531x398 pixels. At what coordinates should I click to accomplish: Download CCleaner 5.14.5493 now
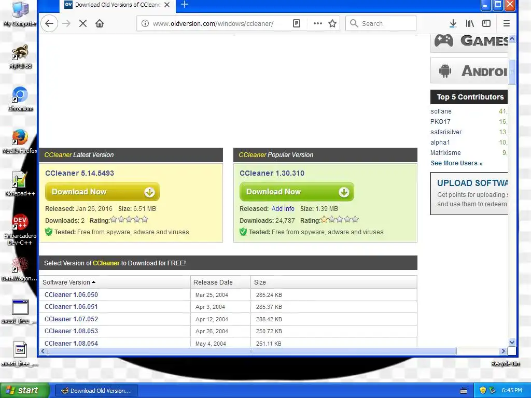click(x=102, y=192)
